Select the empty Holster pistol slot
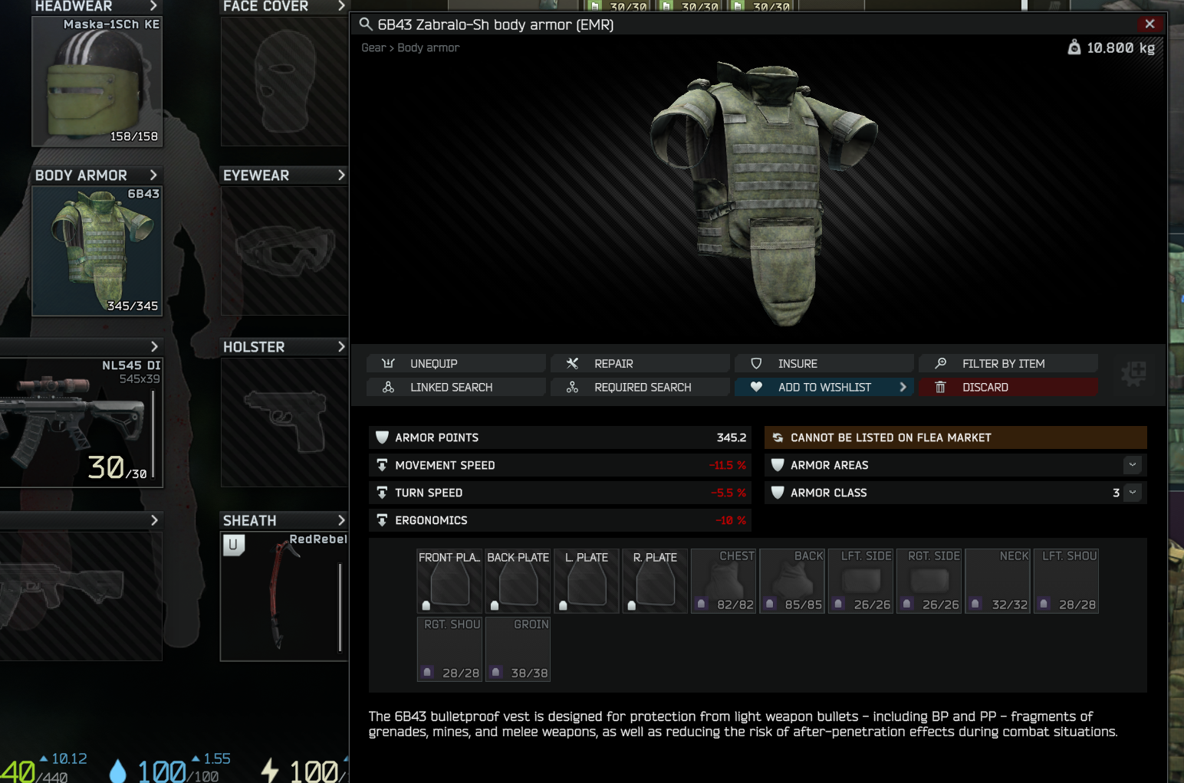Image resolution: width=1184 pixels, height=783 pixels. point(284,422)
